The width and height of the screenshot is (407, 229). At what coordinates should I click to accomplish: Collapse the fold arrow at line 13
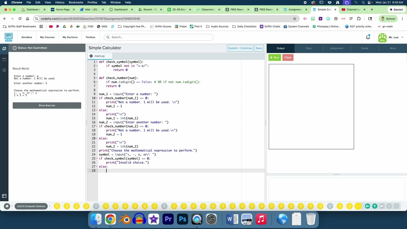click(x=97, y=110)
